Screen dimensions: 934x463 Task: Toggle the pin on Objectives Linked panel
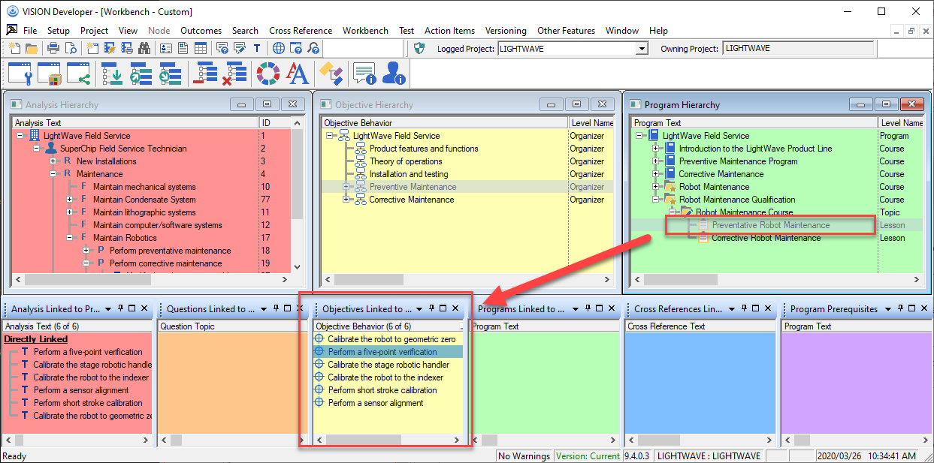432,308
